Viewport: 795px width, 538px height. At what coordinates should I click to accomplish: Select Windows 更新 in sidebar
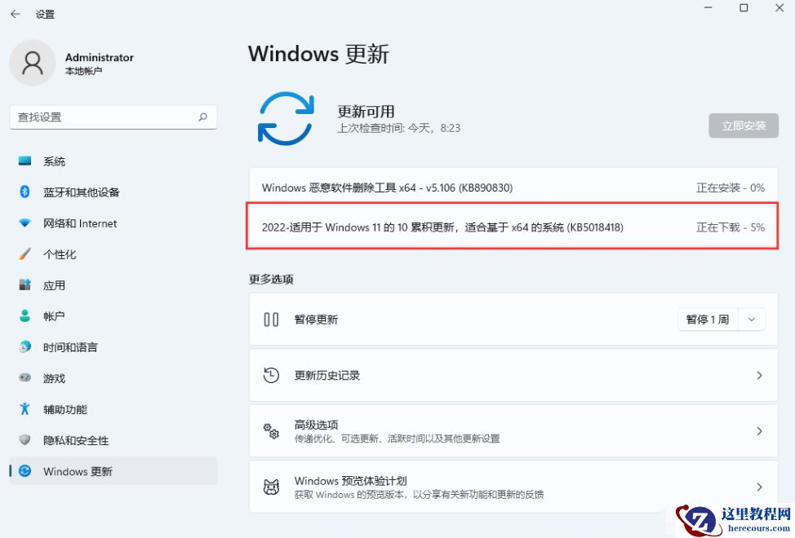tap(77, 471)
